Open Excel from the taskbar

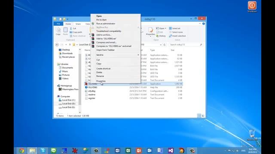point(128,151)
